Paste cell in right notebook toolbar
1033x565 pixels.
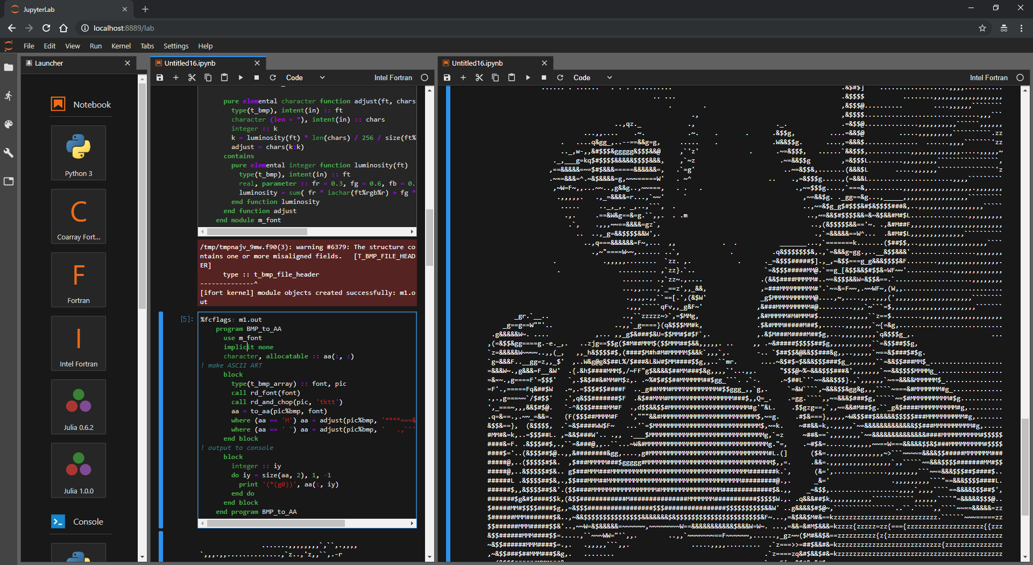[512, 77]
